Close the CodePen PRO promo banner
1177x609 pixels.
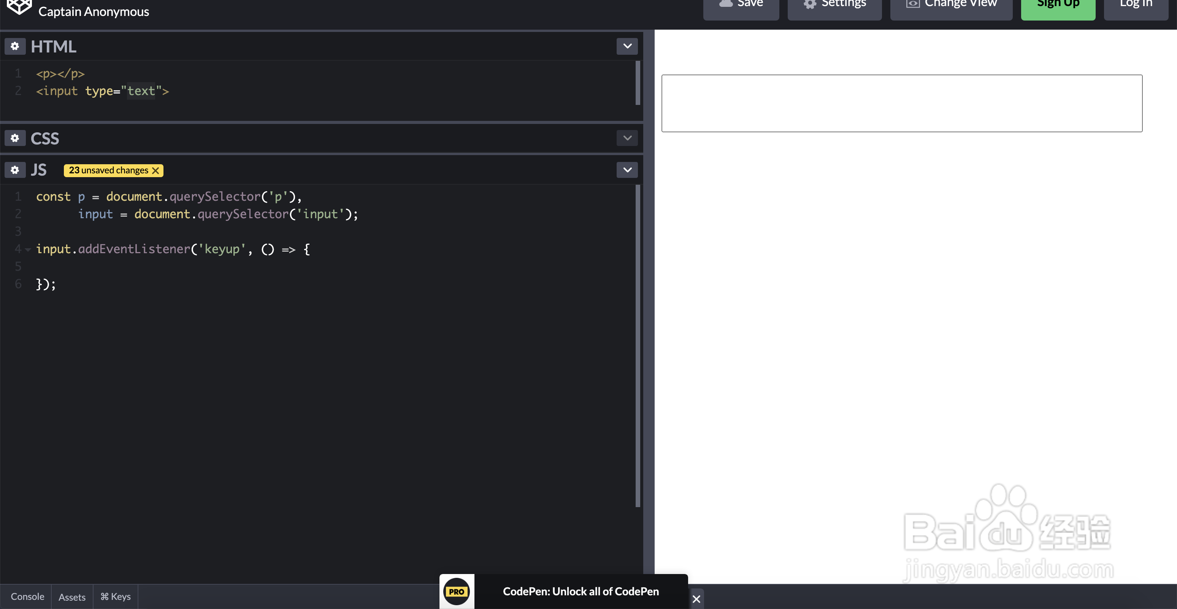point(696,599)
